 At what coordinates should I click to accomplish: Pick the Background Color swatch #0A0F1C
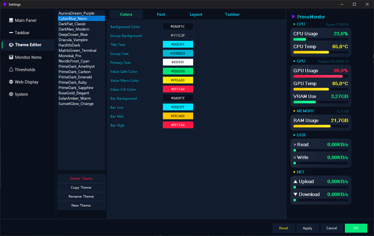coord(178,27)
